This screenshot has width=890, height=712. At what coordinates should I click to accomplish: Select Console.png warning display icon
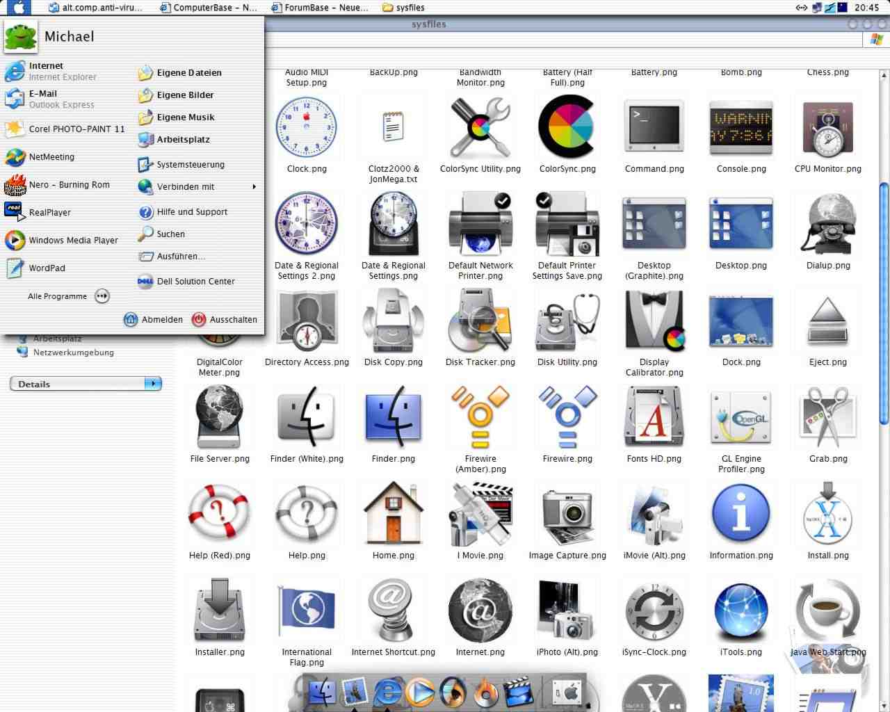741,127
